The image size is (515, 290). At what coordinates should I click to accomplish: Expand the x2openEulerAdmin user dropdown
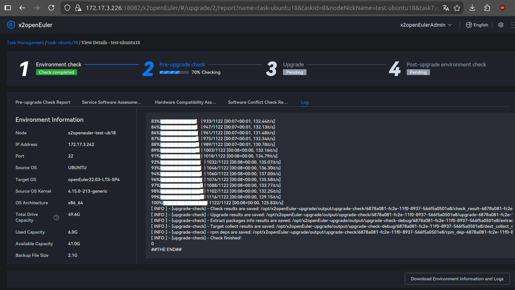coord(426,25)
